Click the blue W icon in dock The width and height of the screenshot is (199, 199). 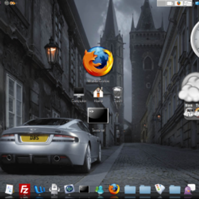click(39, 189)
